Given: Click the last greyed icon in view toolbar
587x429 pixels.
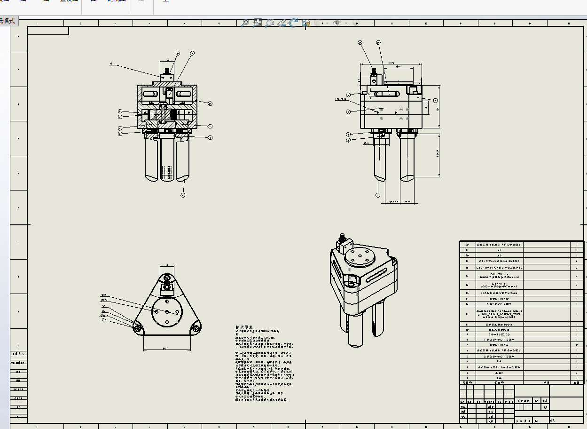Looking at the screenshot, I should click(355, 22).
